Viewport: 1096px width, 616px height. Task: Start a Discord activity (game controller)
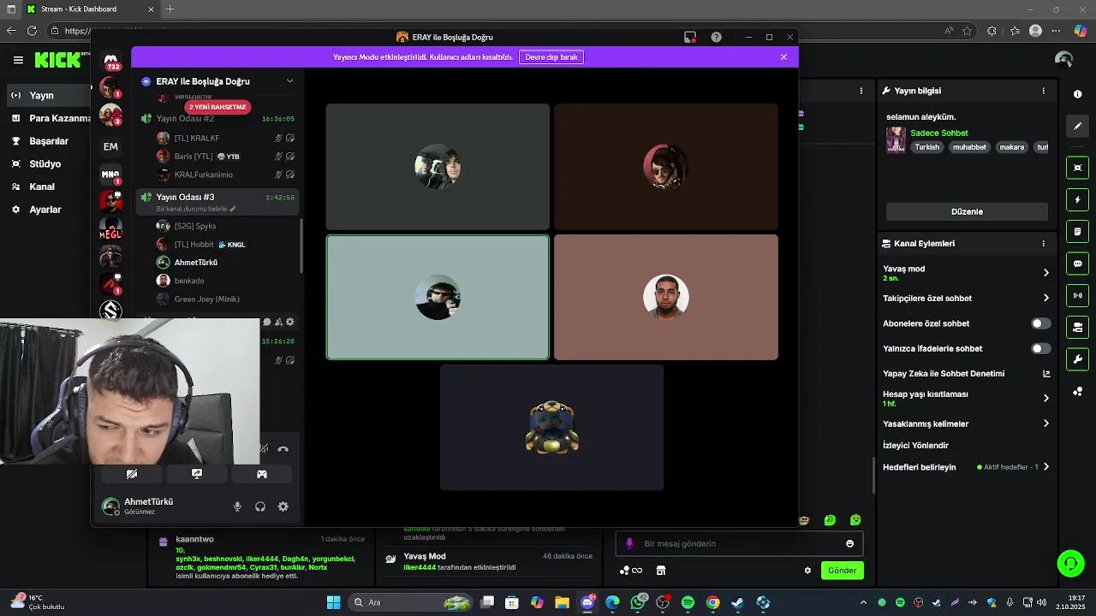pyautogui.click(x=262, y=474)
